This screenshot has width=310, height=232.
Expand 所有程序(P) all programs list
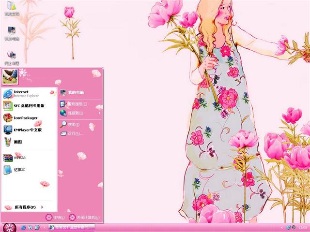point(29,207)
